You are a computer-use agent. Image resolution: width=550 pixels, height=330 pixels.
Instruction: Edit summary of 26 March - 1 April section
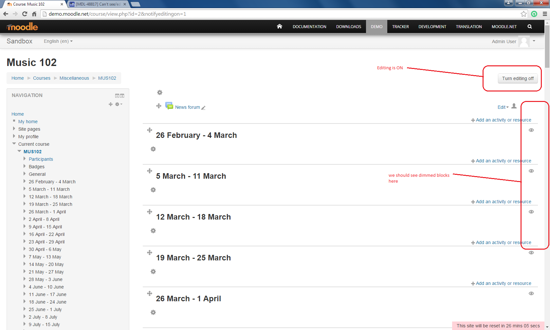click(153, 312)
